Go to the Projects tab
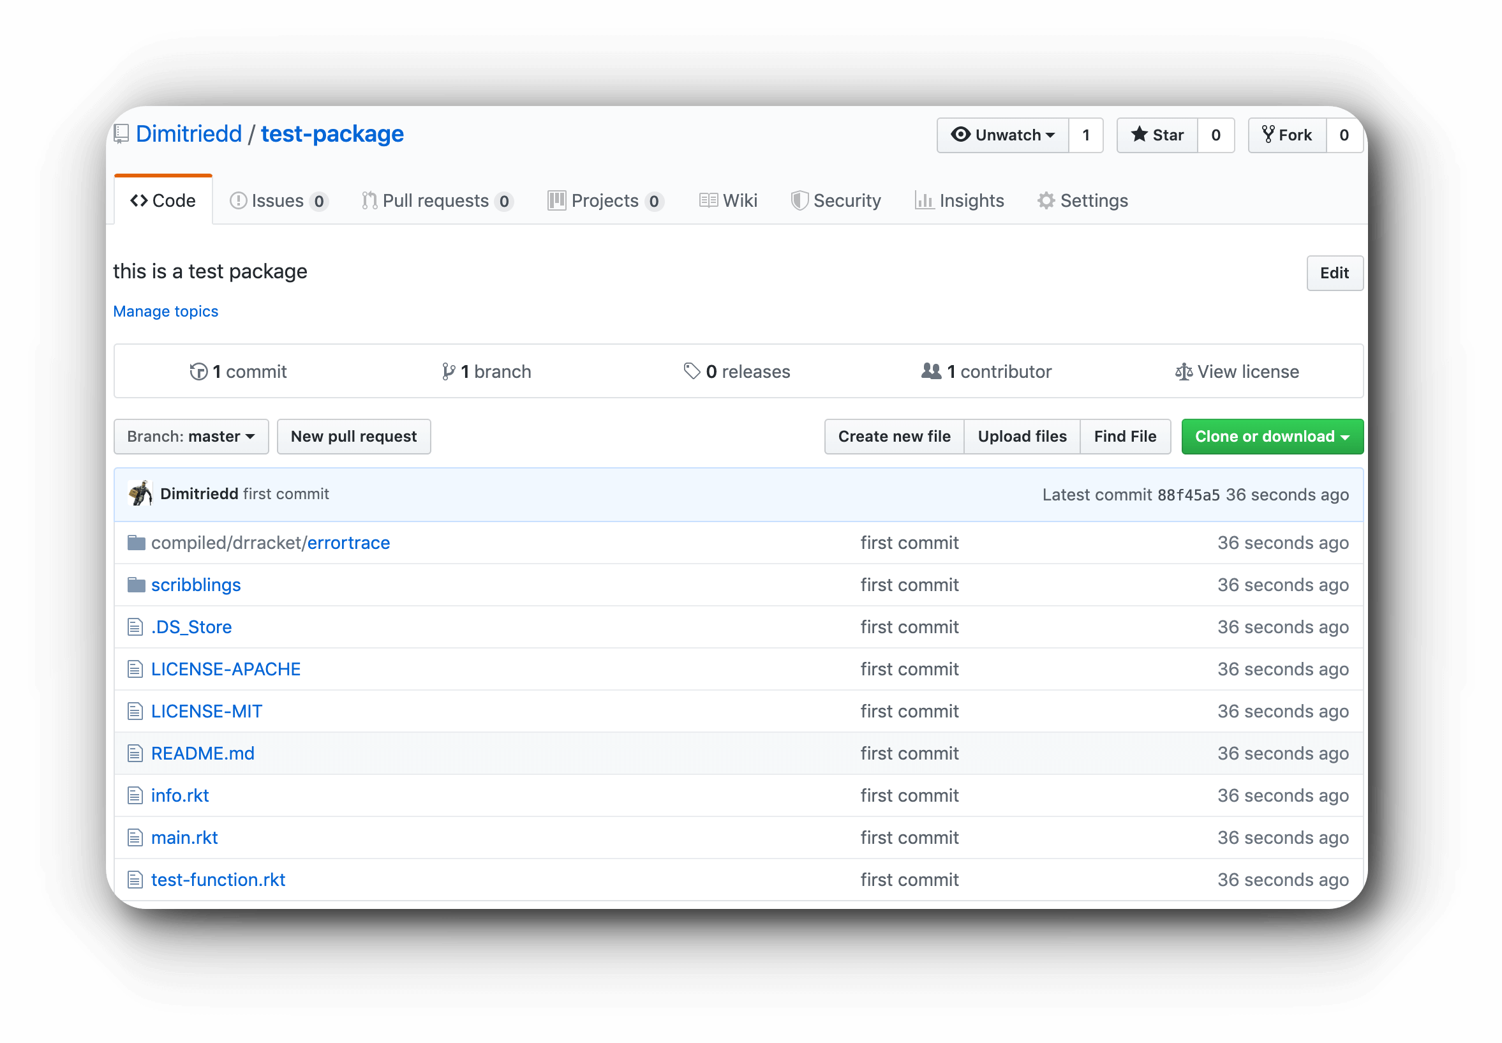This screenshot has height=1043, width=1502. point(606,200)
